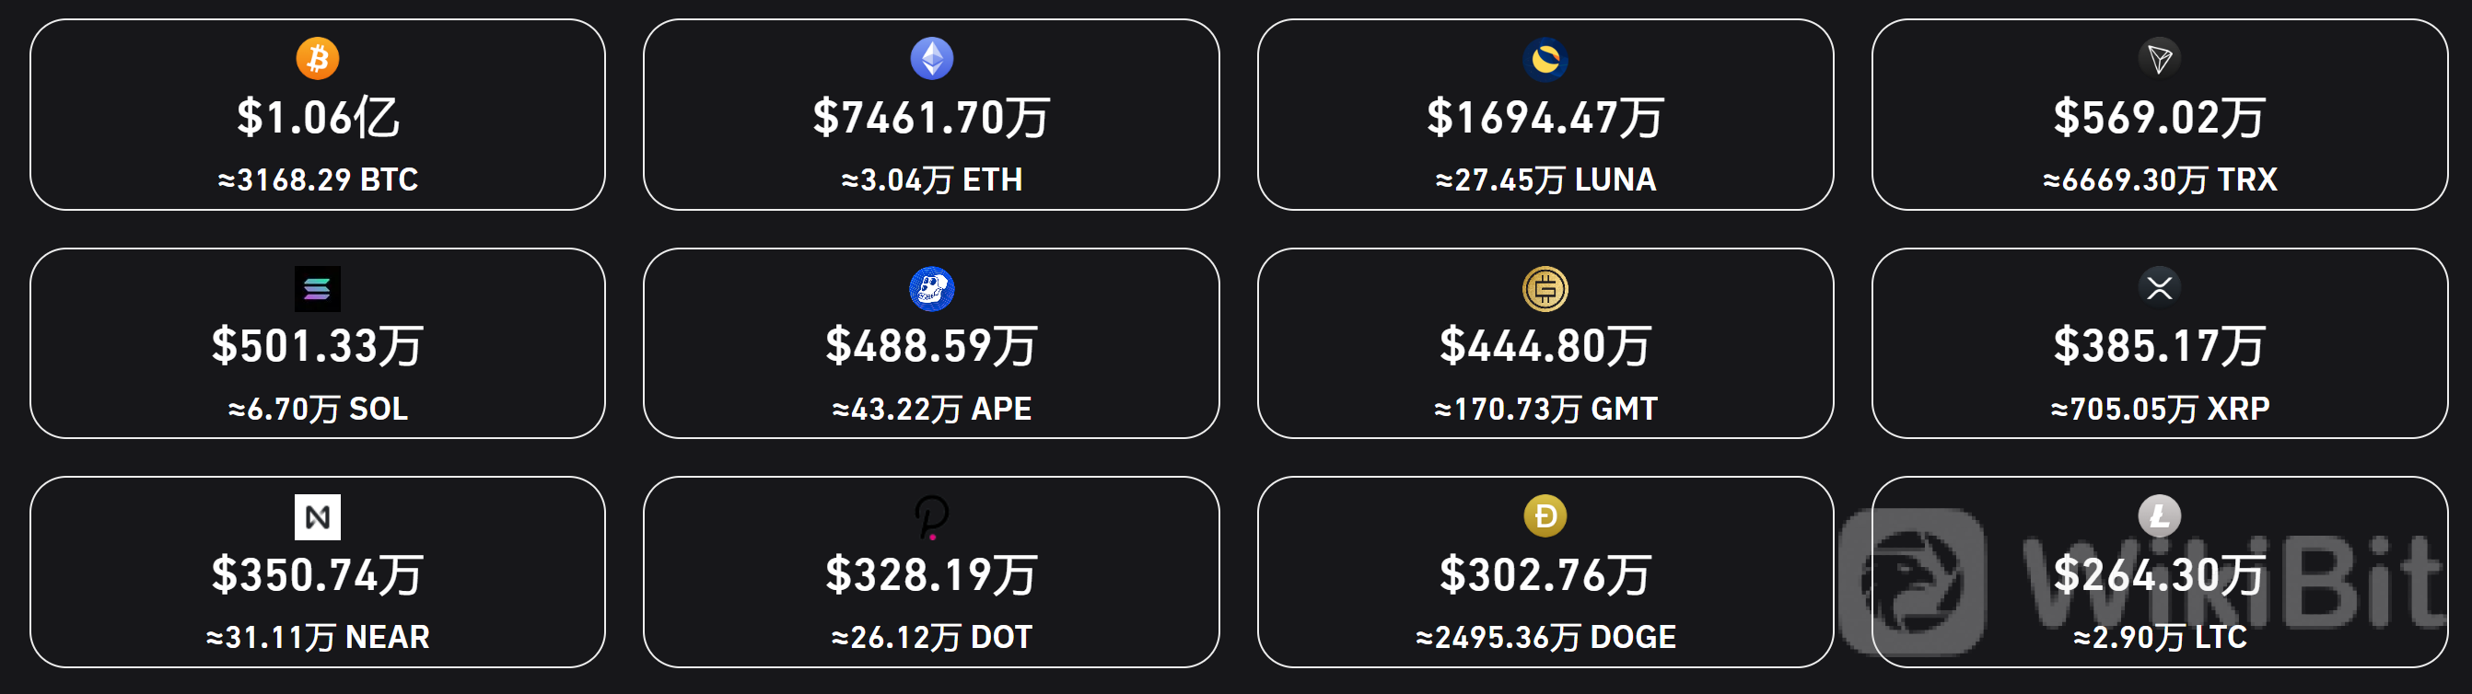Open the $1694.47万 LUNA card value
The height and width of the screenshot is (694, 2472).
[x=1545, y=118]
